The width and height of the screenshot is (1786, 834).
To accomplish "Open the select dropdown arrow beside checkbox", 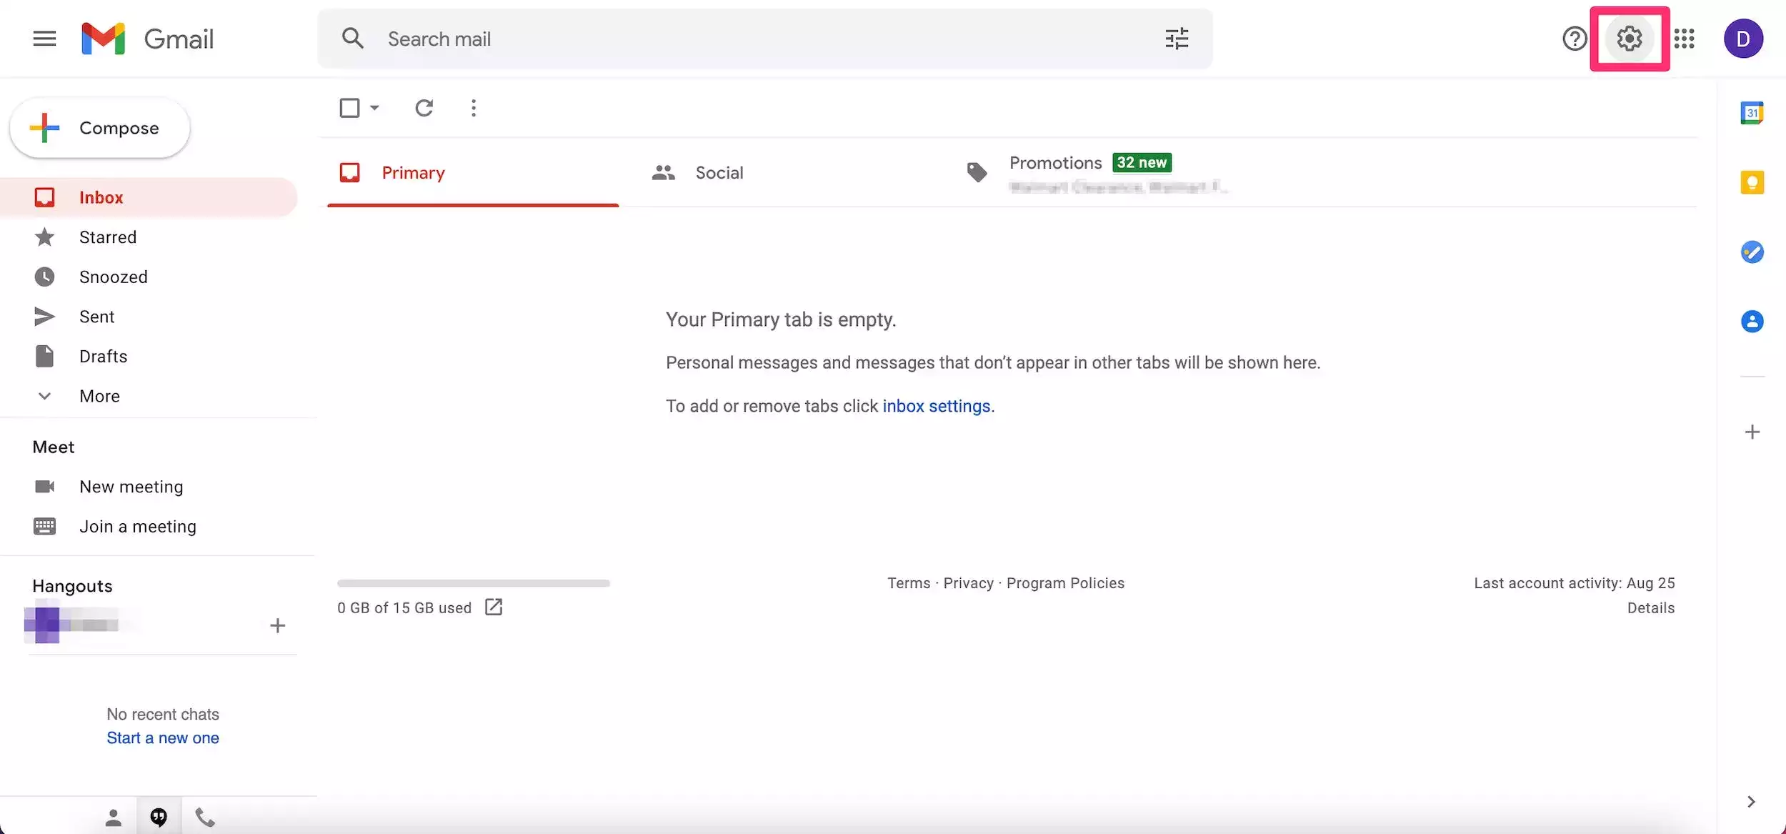I will (x=374, y=108).
